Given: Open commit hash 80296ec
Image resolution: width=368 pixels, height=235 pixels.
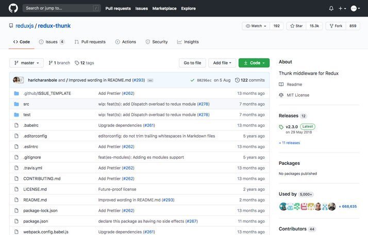Looking at the screenshot, I should [204, 80].
